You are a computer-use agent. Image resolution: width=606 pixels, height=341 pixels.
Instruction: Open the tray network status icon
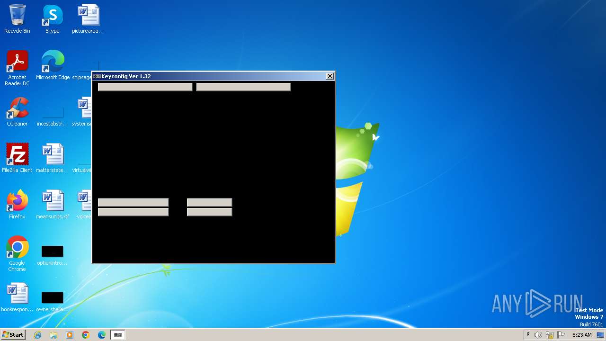click(550, 335)
